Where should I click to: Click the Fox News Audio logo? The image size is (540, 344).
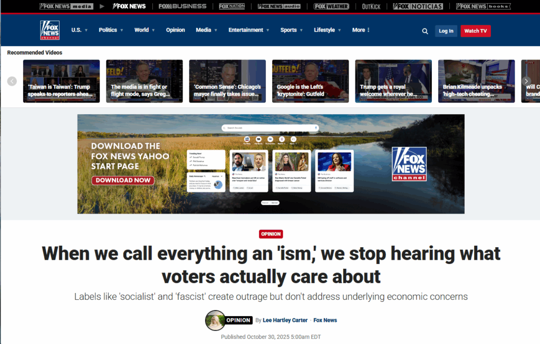(279, 6)
